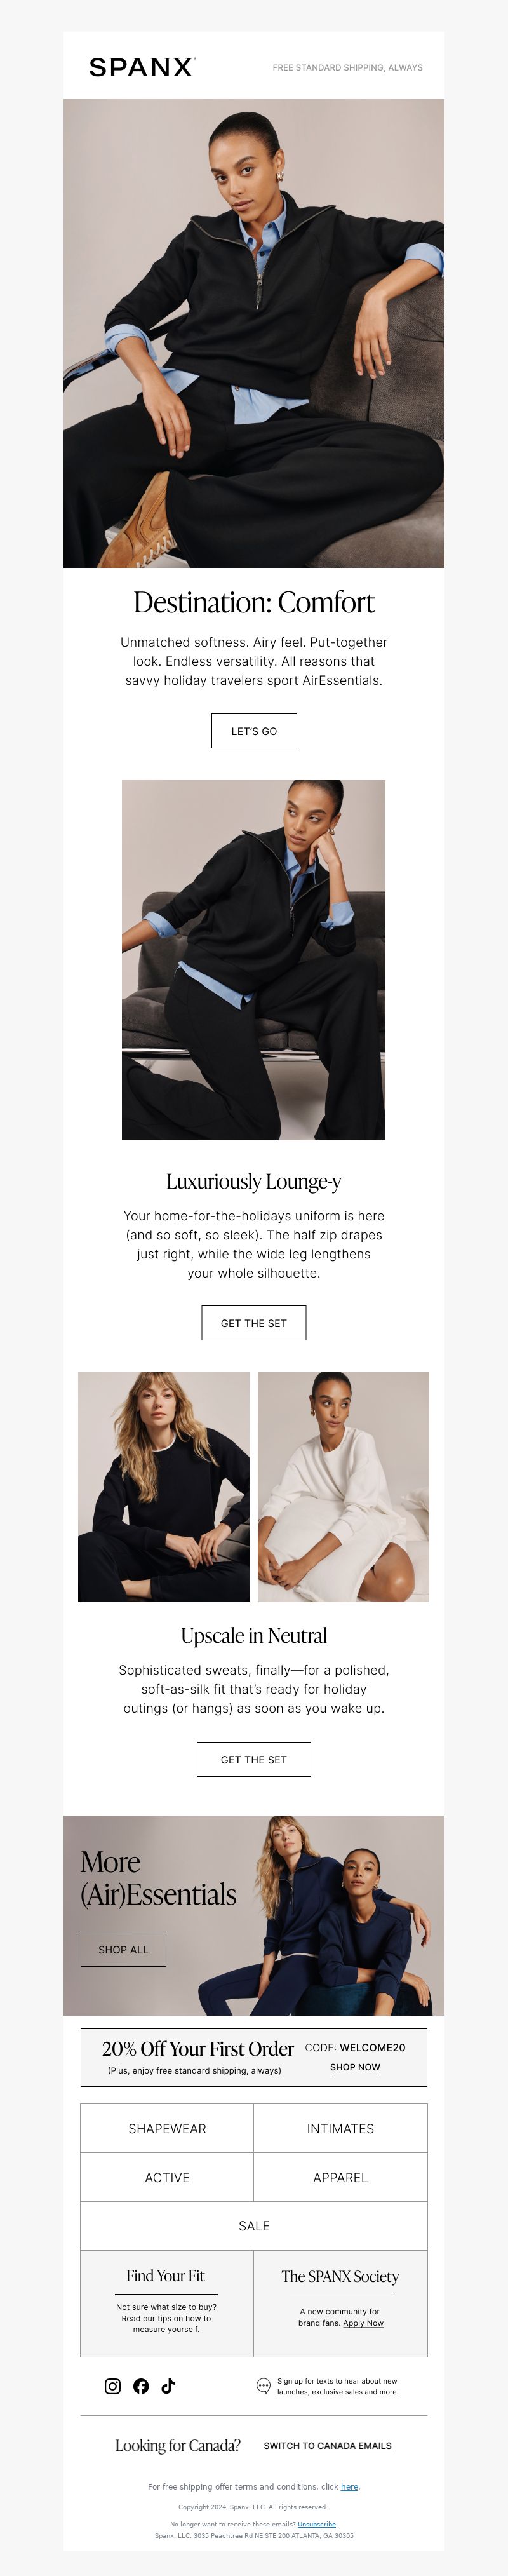Click the Apply Now link
Viewport: 508px width, 2576px height.
tap(363, 2323)
